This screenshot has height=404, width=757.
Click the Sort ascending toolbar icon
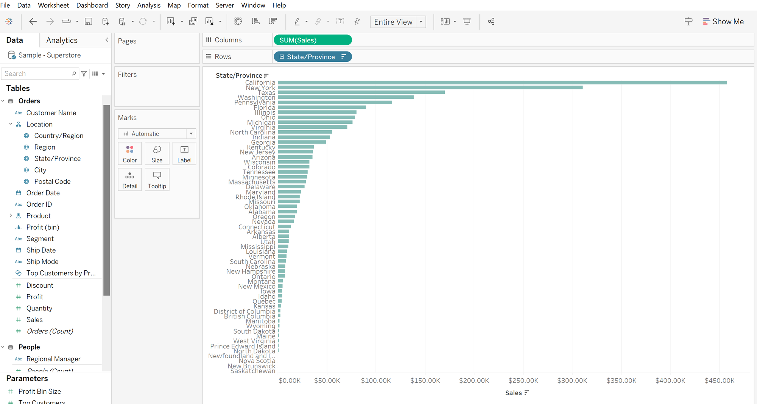pos(255,22)
